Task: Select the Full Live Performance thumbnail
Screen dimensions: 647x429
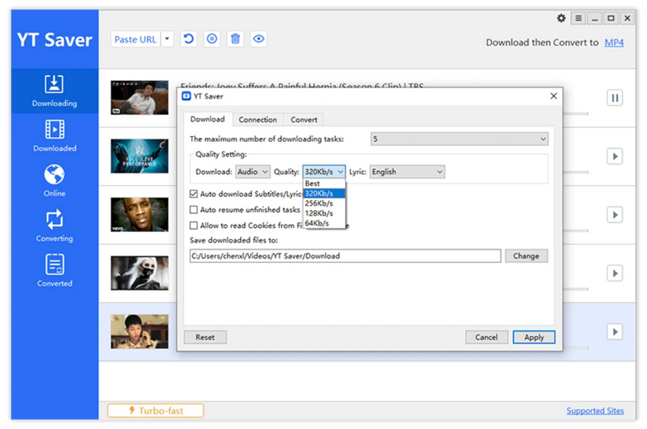Action: 139,156
